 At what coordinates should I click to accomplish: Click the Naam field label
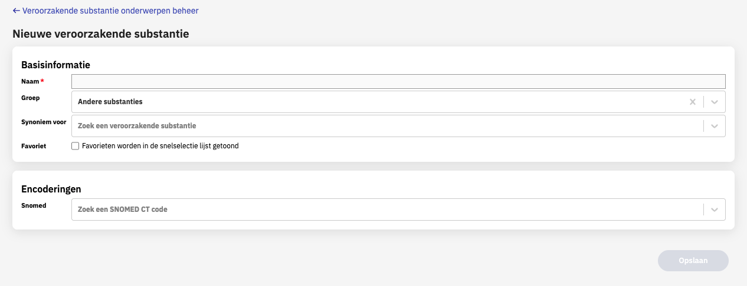pyautogui.click(x=30, y=81)
